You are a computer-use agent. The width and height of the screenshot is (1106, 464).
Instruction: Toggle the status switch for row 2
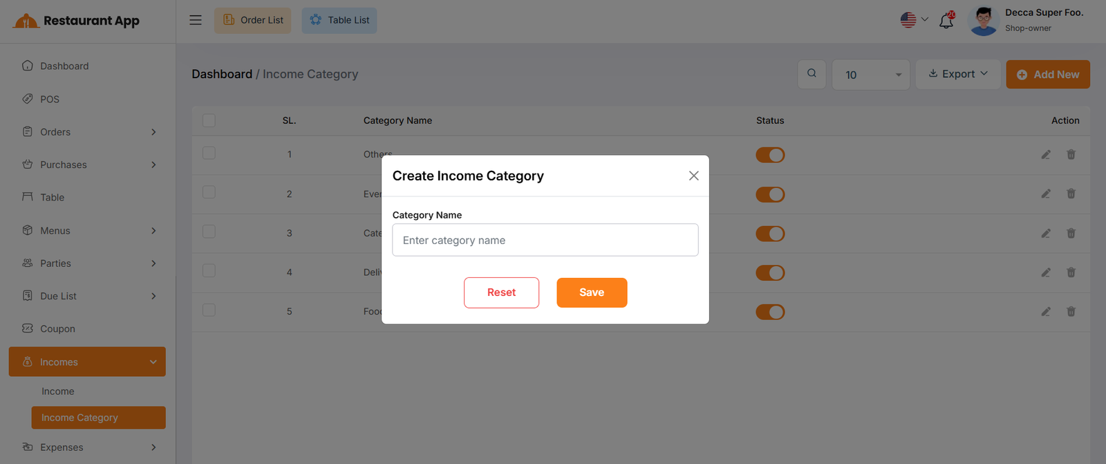(x=770, y=194)
